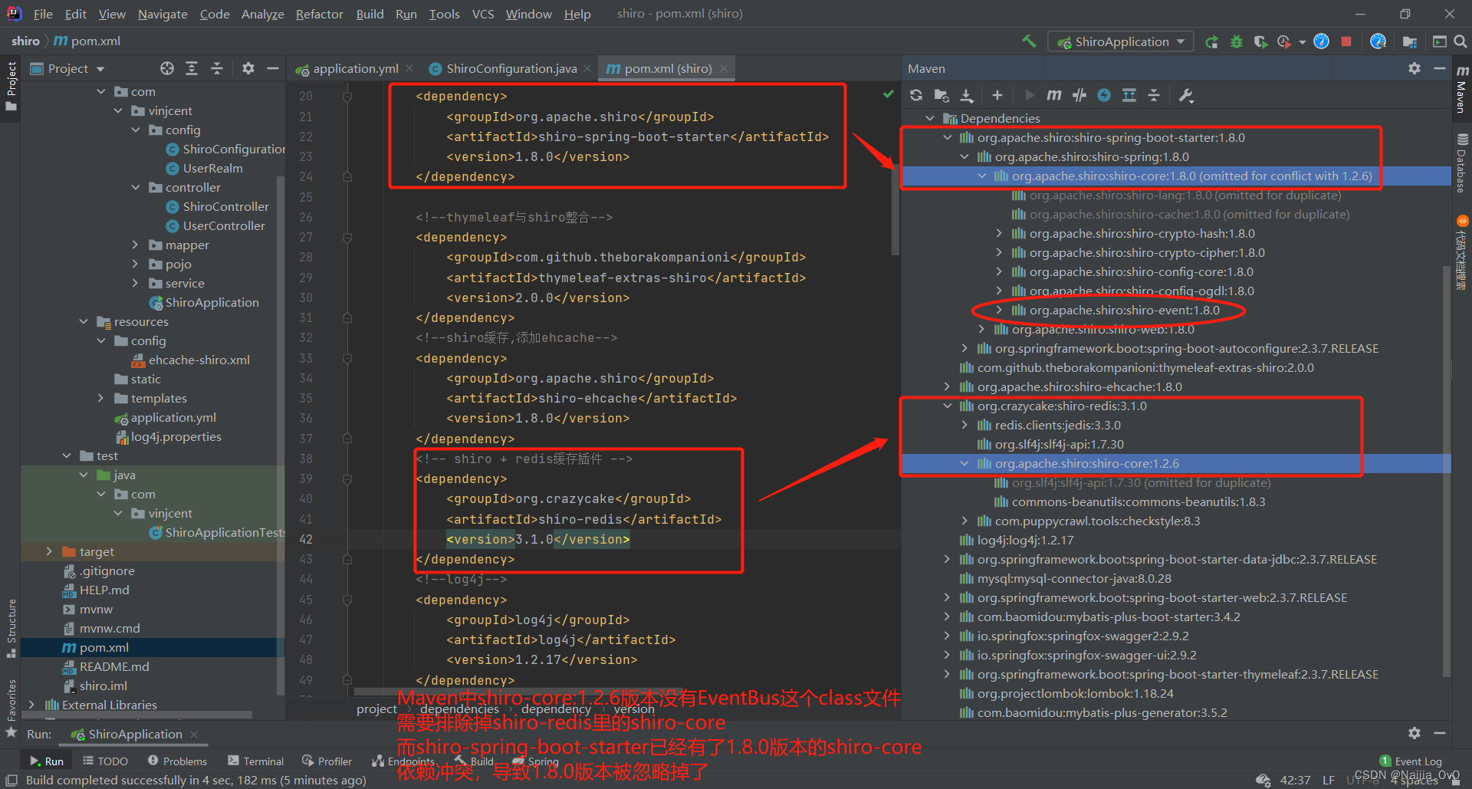This screenshot has width=1472, height=789.
Task: Toggle the Structure tool window button
Action: tap(11, 629)
